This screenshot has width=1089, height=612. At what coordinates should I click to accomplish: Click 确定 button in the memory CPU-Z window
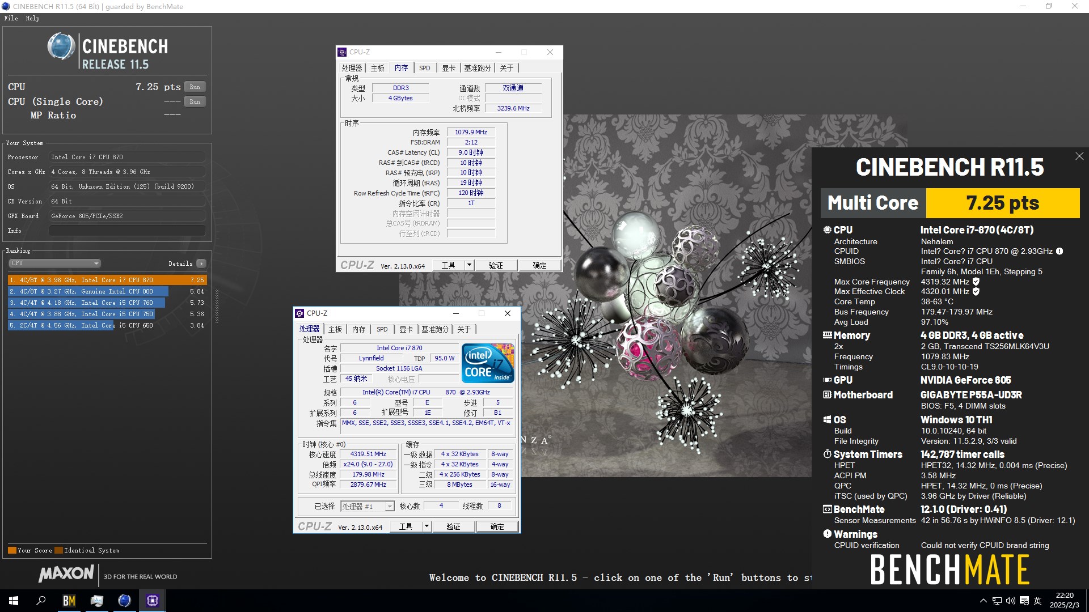[539, 265]
